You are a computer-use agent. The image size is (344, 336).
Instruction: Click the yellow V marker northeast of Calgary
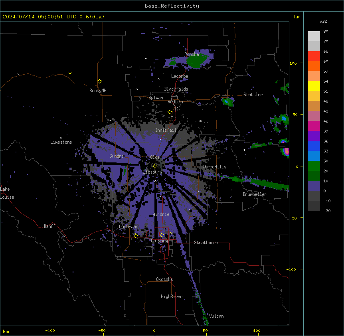pos(171,233)
